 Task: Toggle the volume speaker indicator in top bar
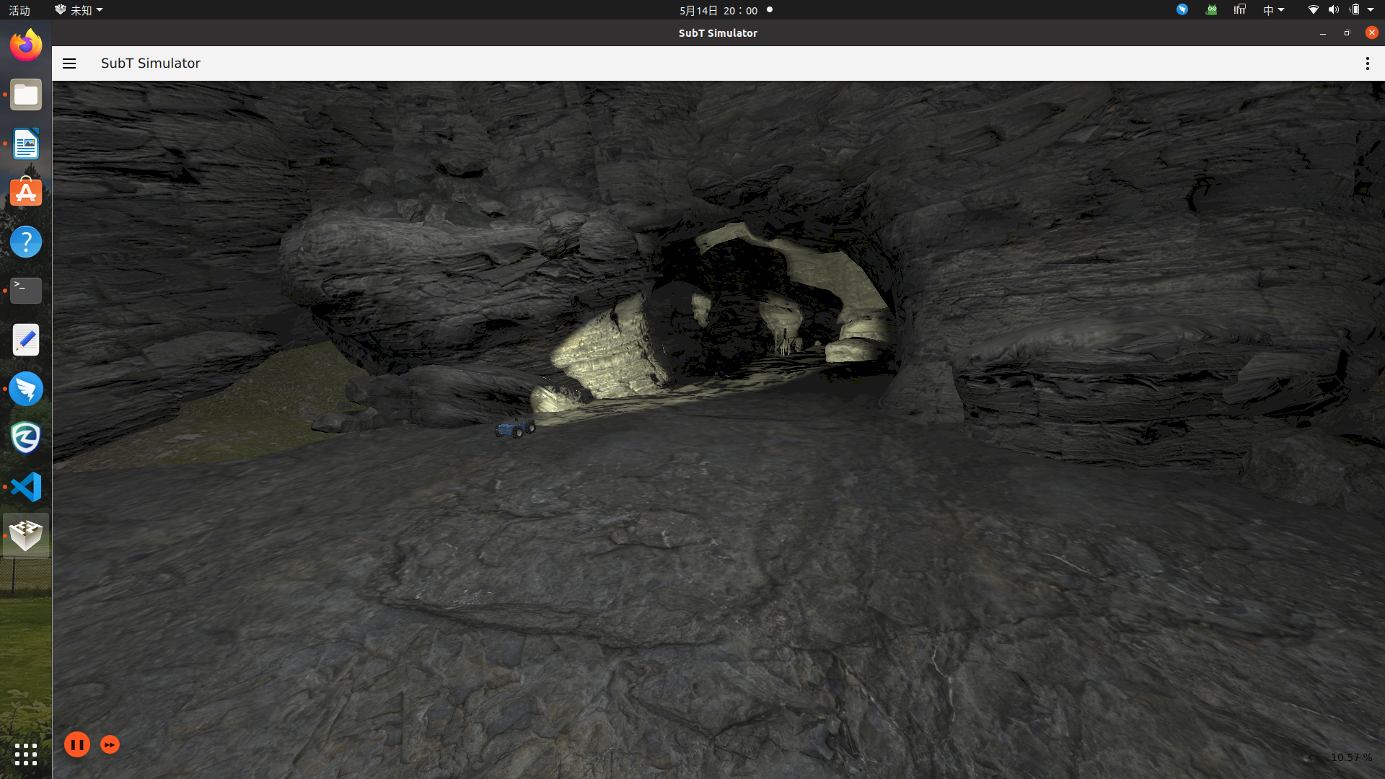[x=1333, y=10]
